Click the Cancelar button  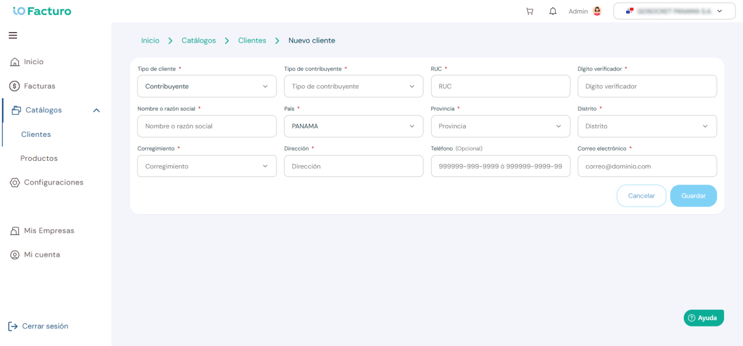click(641, 195)
